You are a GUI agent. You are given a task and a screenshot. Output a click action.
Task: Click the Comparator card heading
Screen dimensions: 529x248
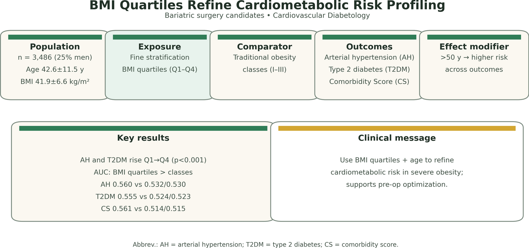(x=264, y=47)
